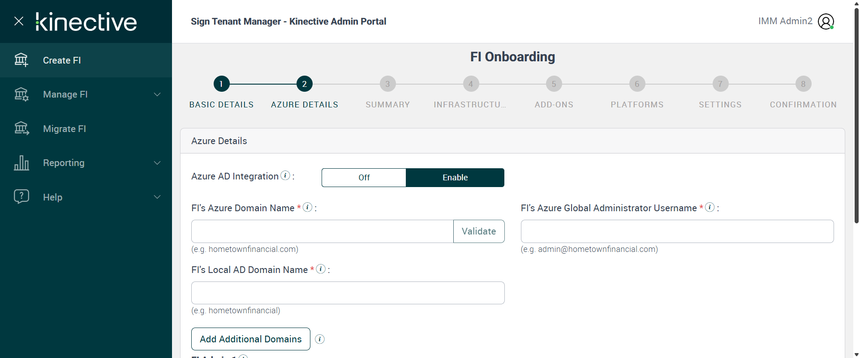The image size is (860, 358).
Task: Expand the Reporting submenu chevron
Action: point(157,163)
